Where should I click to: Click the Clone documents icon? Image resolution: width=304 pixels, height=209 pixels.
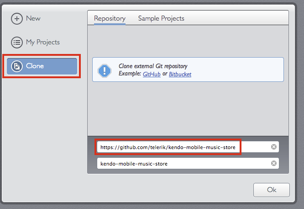click(x=17, y=66)
